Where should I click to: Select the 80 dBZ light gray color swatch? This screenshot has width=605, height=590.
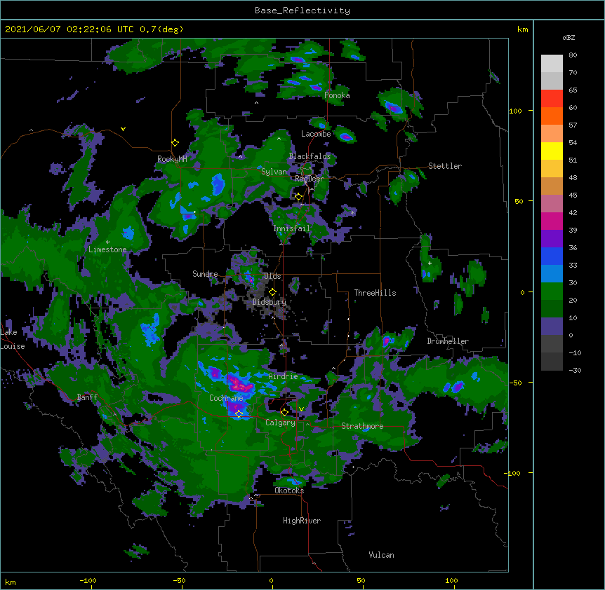click(x=552, y=64)
